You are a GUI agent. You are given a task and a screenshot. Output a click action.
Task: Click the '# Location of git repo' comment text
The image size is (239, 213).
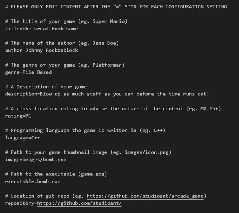(44, 196)
